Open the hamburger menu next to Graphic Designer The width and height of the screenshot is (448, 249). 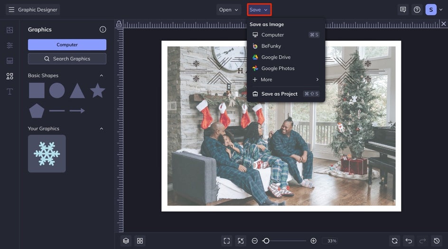[x=11, y=9]
